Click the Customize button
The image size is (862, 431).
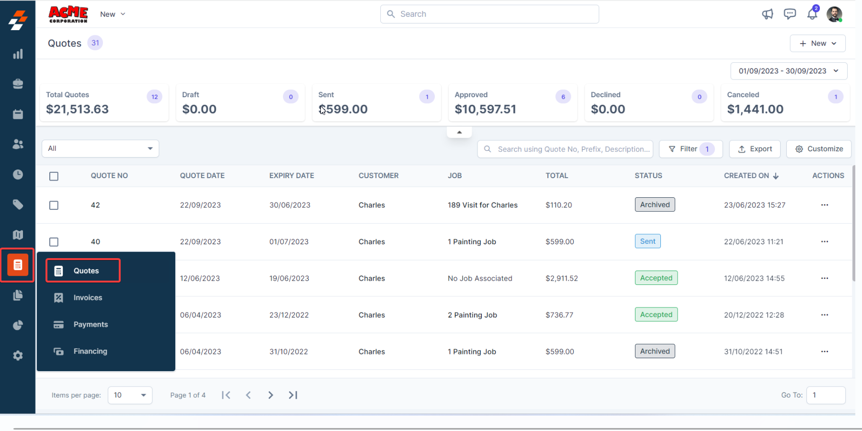point(819,149)
